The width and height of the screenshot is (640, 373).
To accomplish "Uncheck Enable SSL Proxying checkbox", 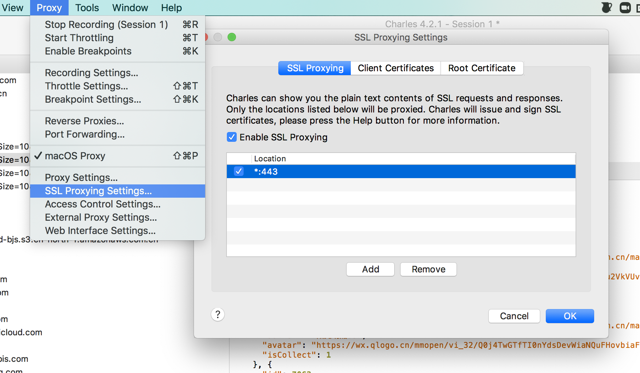I will [231, 137].
